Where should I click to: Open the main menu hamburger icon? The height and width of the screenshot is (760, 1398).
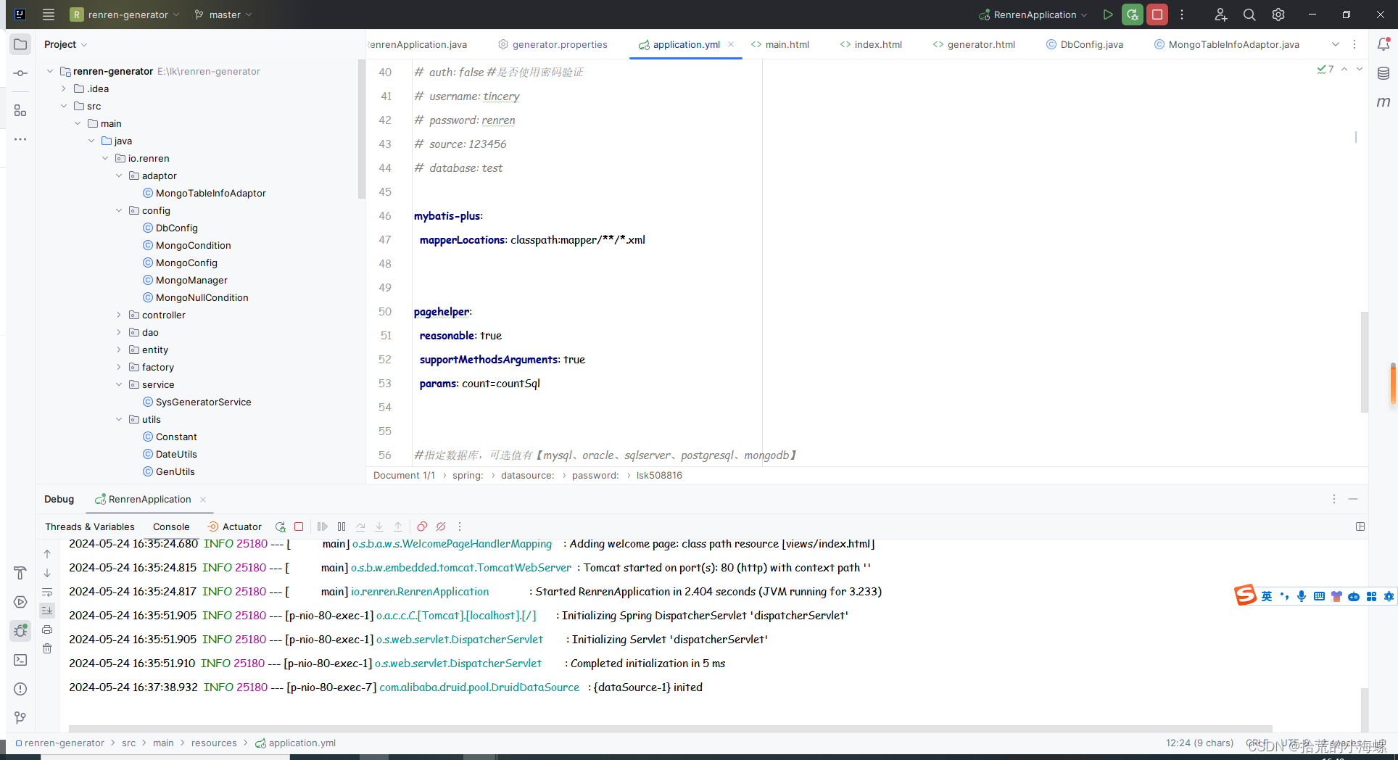point(49,15)
